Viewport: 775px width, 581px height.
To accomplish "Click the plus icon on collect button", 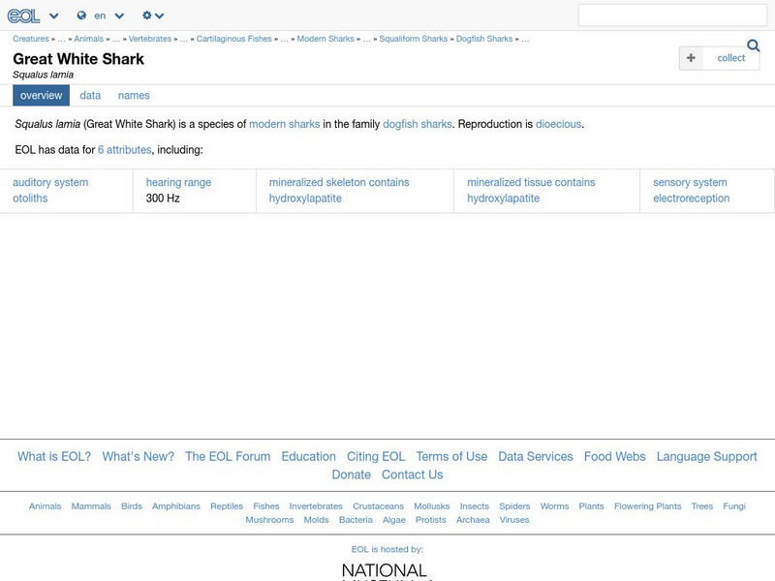I will 691,58.
